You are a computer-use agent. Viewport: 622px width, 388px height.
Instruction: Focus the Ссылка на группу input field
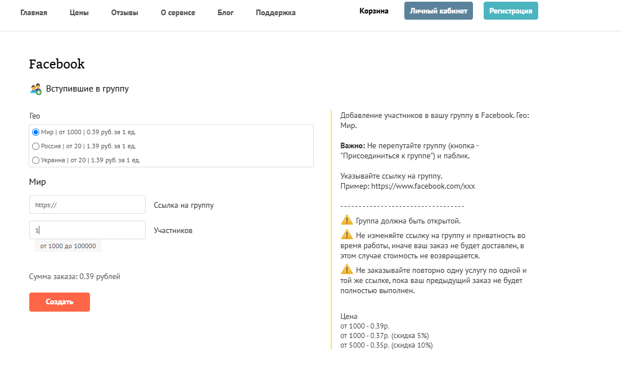(x=87, y=205)
